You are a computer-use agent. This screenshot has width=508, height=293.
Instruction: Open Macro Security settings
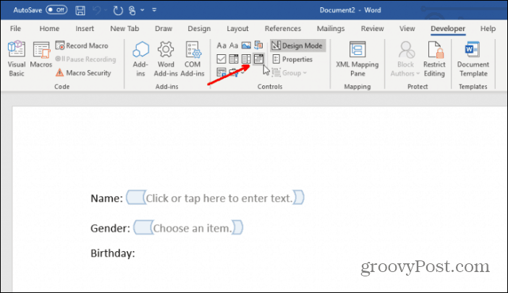tap(83, 73)
